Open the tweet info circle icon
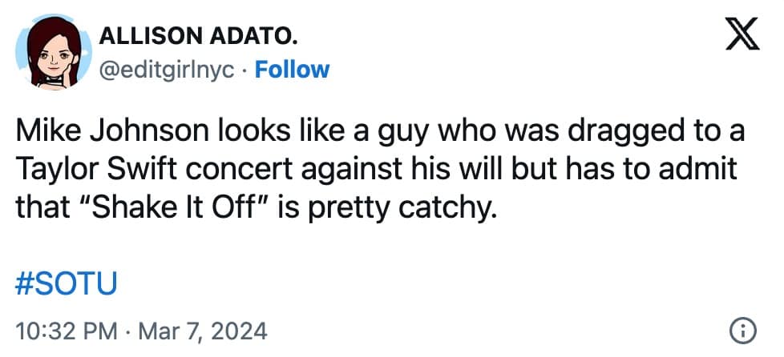The image size is (784, 357). coord(742,330)
